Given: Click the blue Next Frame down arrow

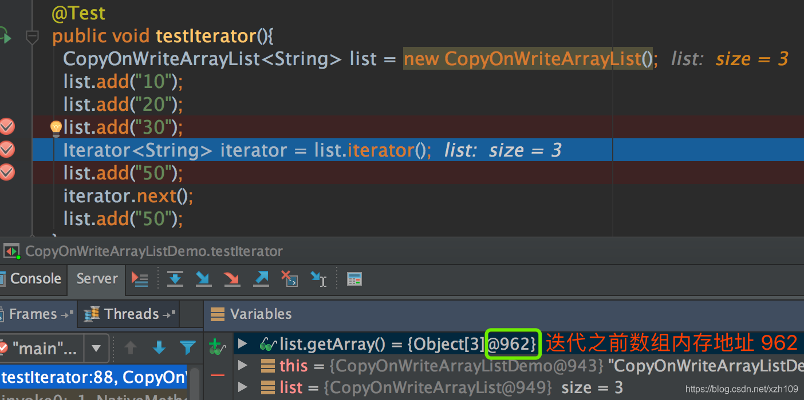Looking at the screenshot, I should [159, 347].
